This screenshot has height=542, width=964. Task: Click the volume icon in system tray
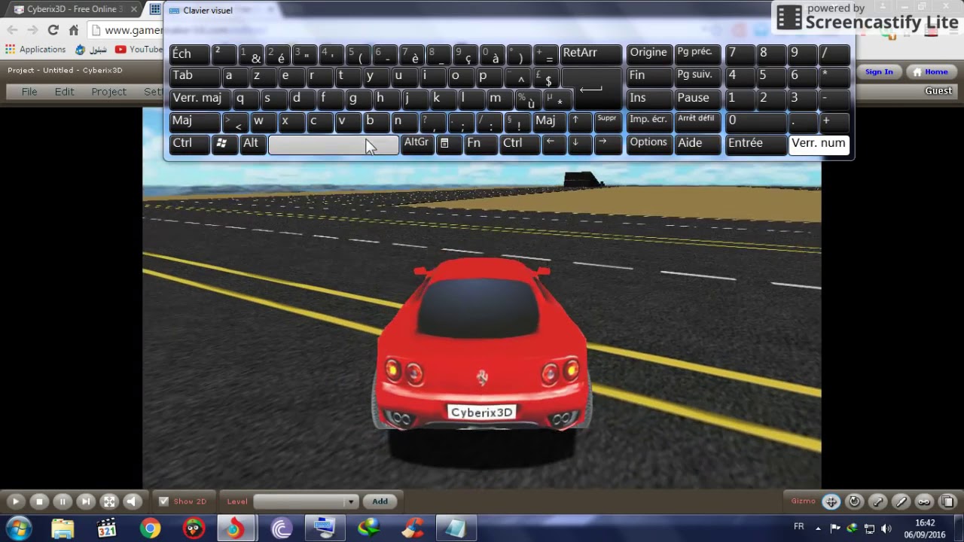tap(886, 528)
